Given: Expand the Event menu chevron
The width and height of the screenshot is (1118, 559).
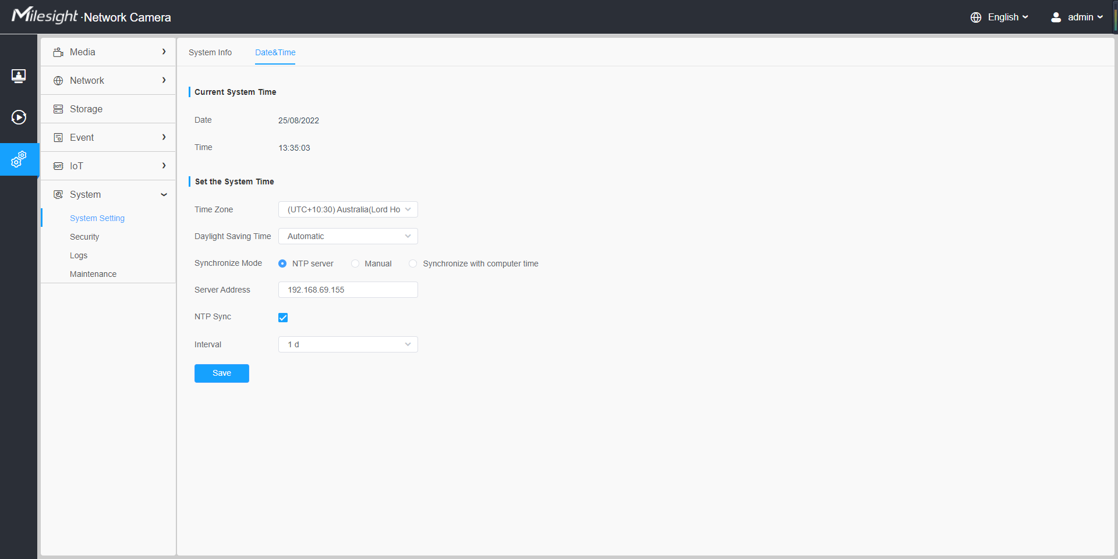Looking at the screenshot, I should point(164,137).
